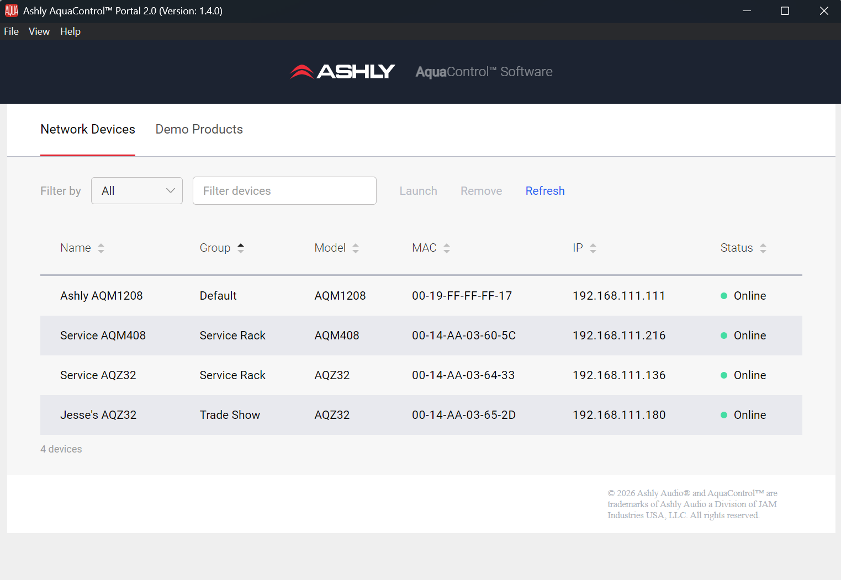Click the Launch button
The image size is (841, 580).
pyautogui.click(x=418, y=191)
